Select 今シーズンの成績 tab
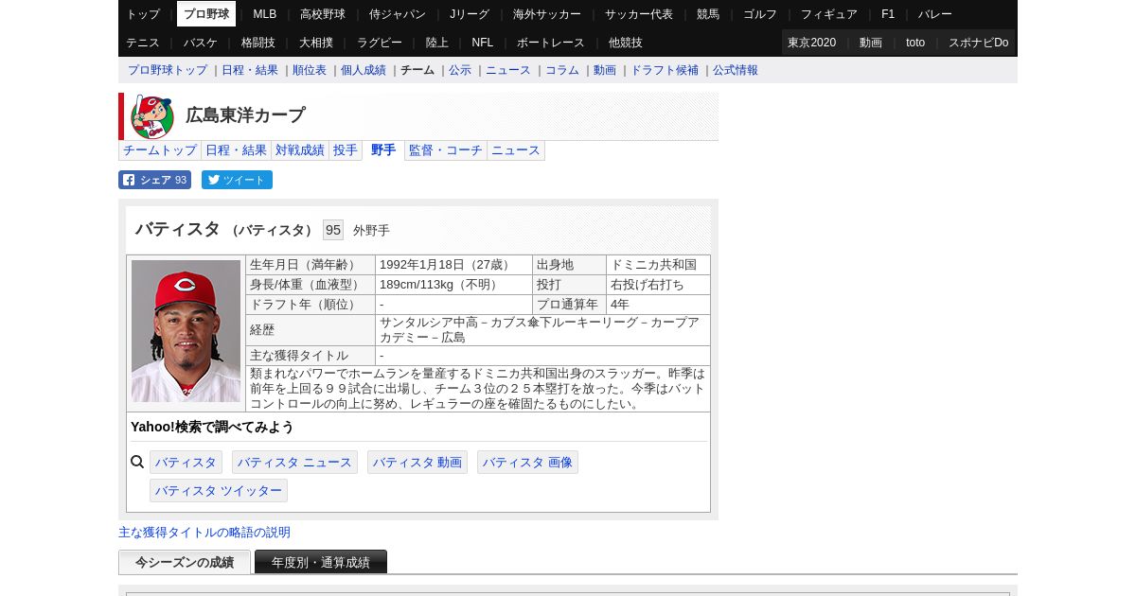The image size is (1136, 596). [x=185, y=562]
